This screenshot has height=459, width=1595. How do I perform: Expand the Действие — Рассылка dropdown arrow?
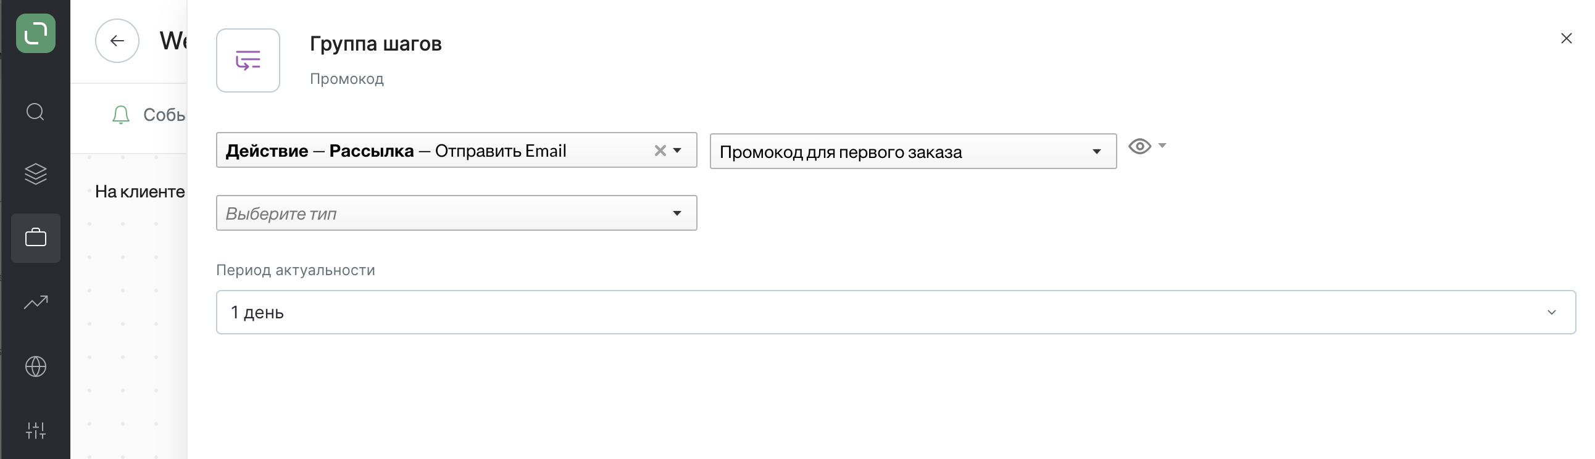(x=677, y=151)
